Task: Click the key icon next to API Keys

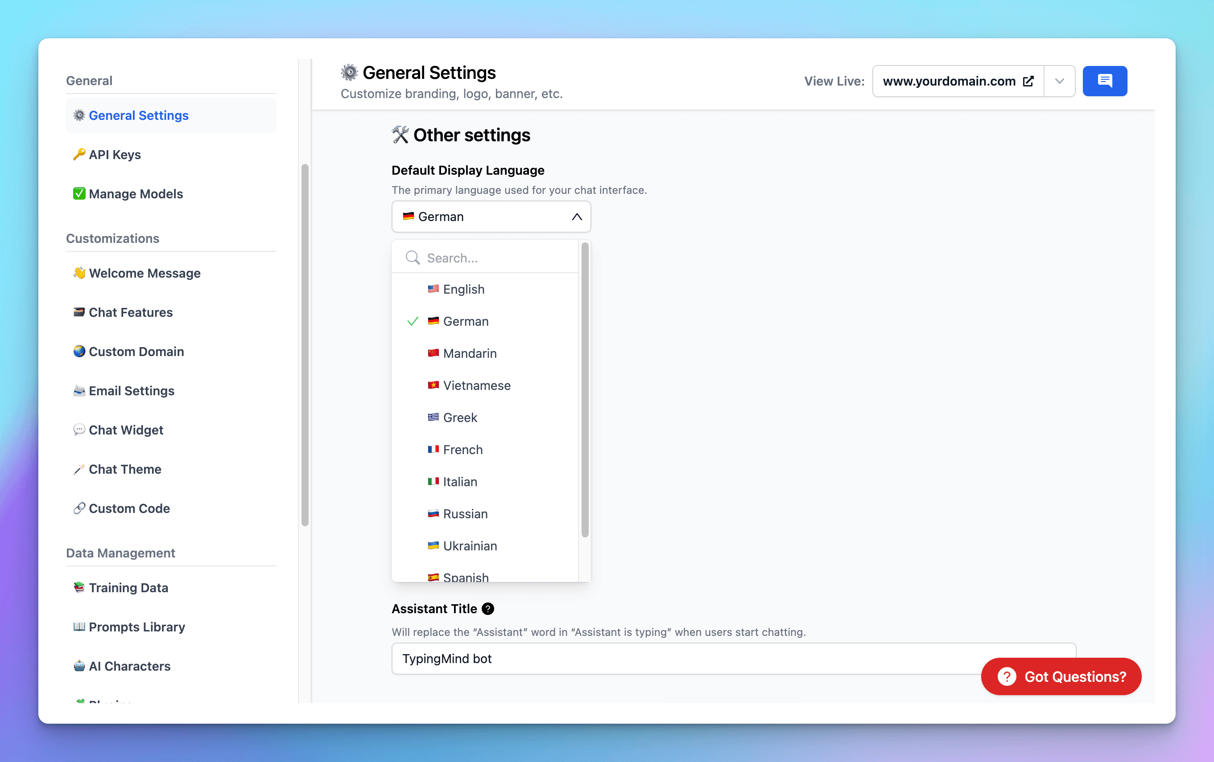Action: [78, 155]
